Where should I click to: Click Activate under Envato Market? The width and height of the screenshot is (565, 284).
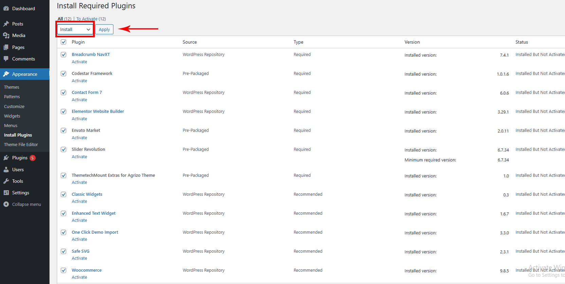(79, 138)
